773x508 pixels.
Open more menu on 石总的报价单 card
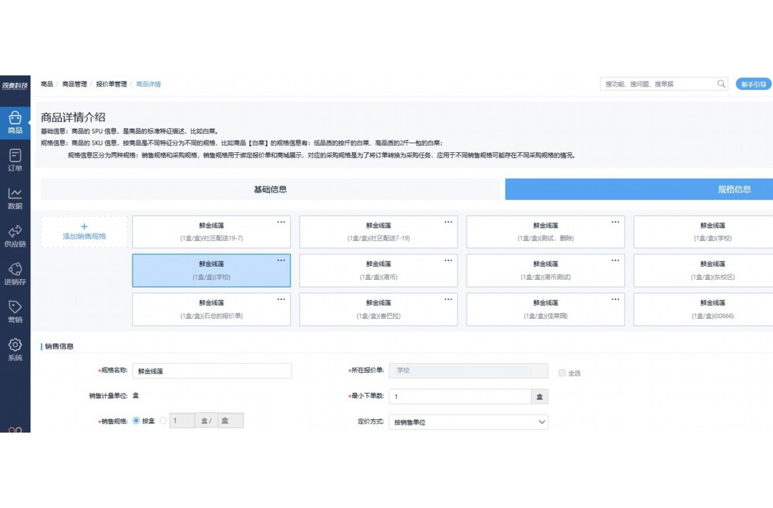click(281, 300)
